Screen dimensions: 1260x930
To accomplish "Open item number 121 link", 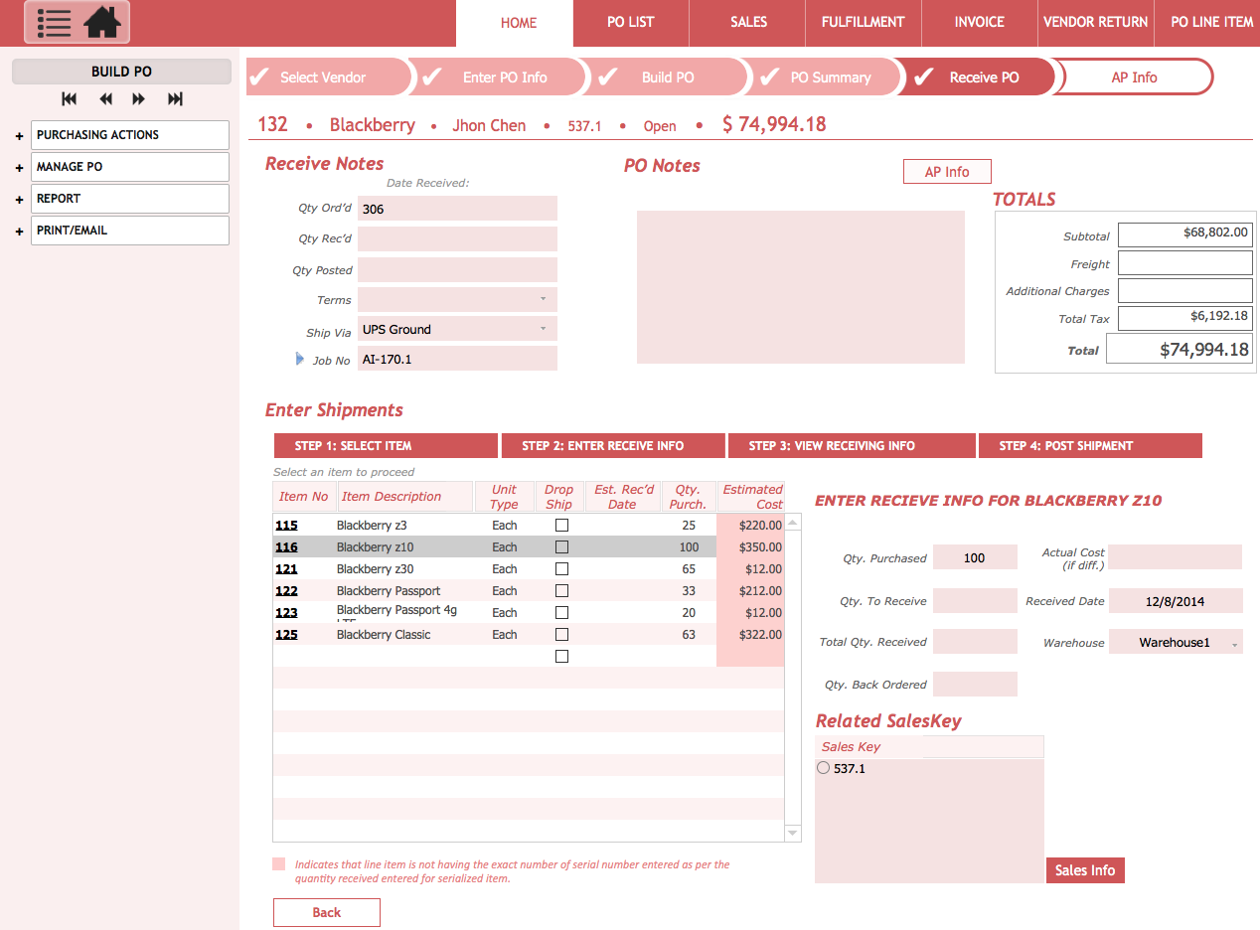I will click(286, 569).
